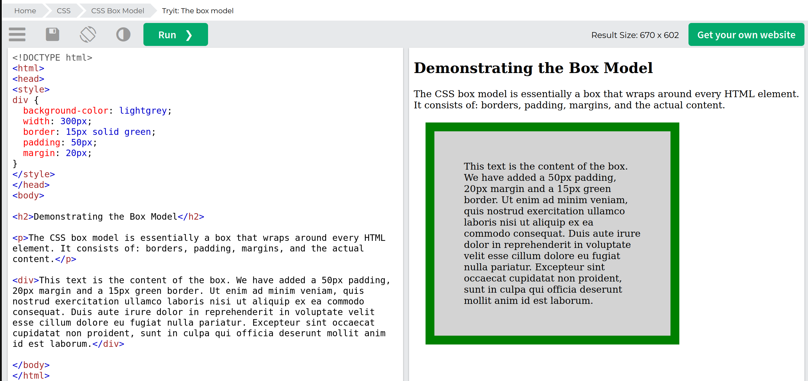Click the Result Size label

point(634,35)
